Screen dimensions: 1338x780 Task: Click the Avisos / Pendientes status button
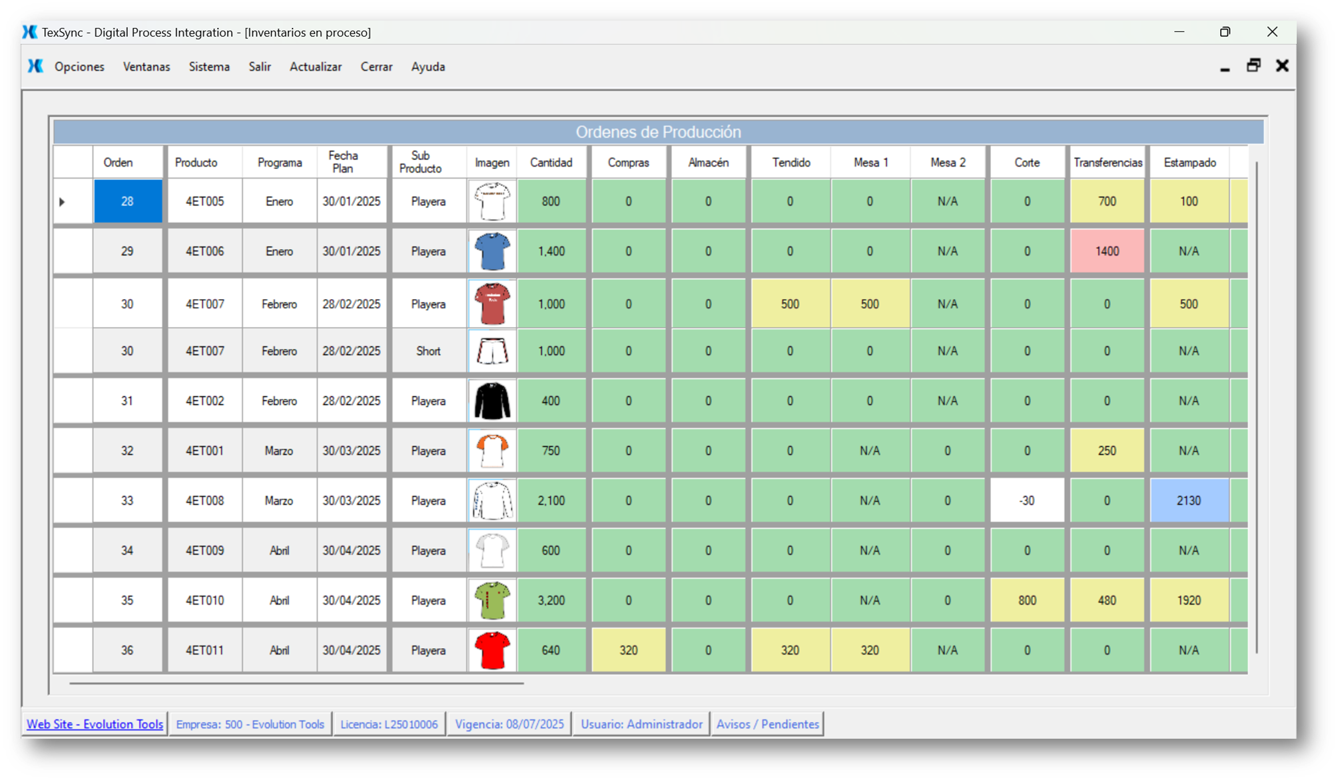point(767,724)
